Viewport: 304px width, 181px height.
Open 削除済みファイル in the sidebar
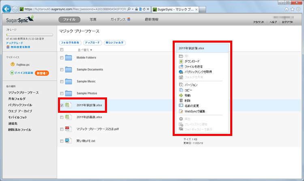pyautogui.click(x=19, y=130)
